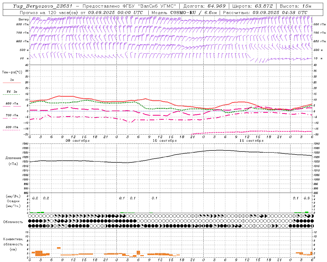
Task: Click the (мм/3ч.) precipitation unit label
Action: pyautogui.click(x=13, y=196)
